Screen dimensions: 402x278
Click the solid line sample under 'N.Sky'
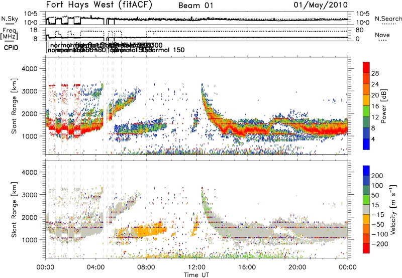pyautogui.click(x=10, y=24)
